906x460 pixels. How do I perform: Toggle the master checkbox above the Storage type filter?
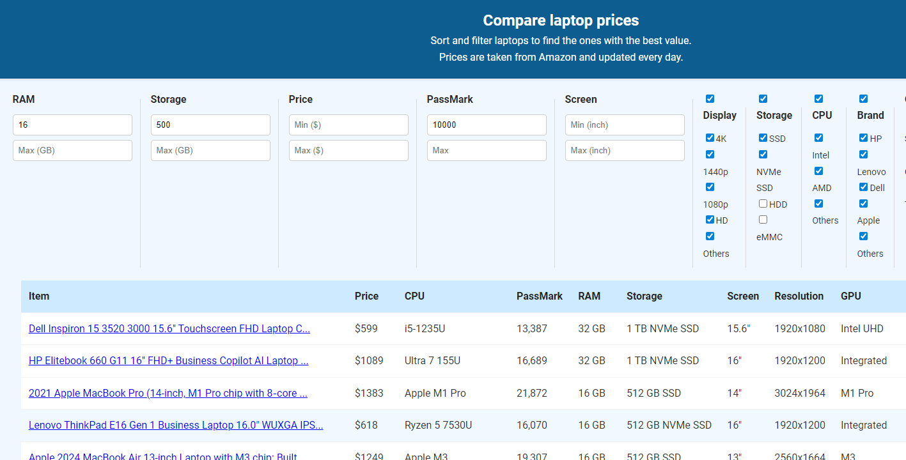pos(763,98)
